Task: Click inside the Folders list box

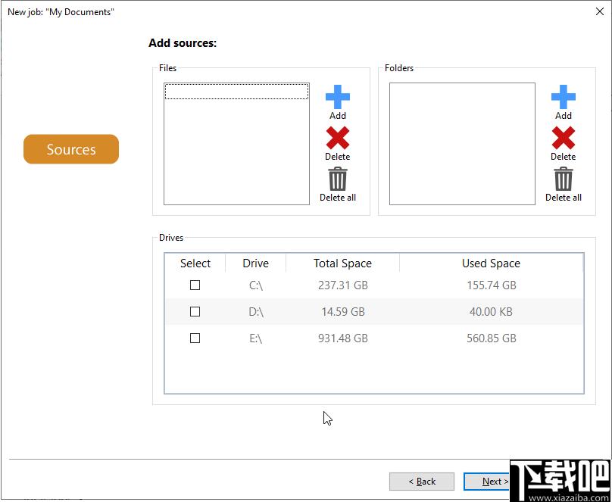Action: point(462,144)
